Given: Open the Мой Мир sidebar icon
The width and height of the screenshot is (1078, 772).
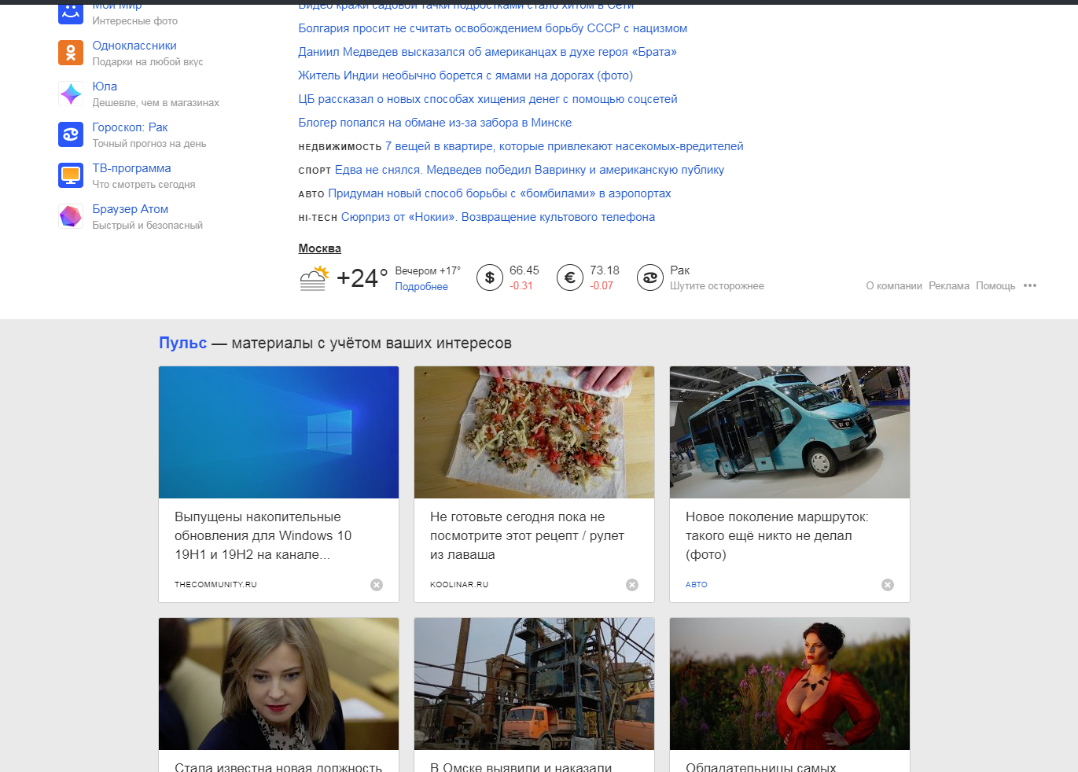Looking at the screenshot, I should click(70, 13).
